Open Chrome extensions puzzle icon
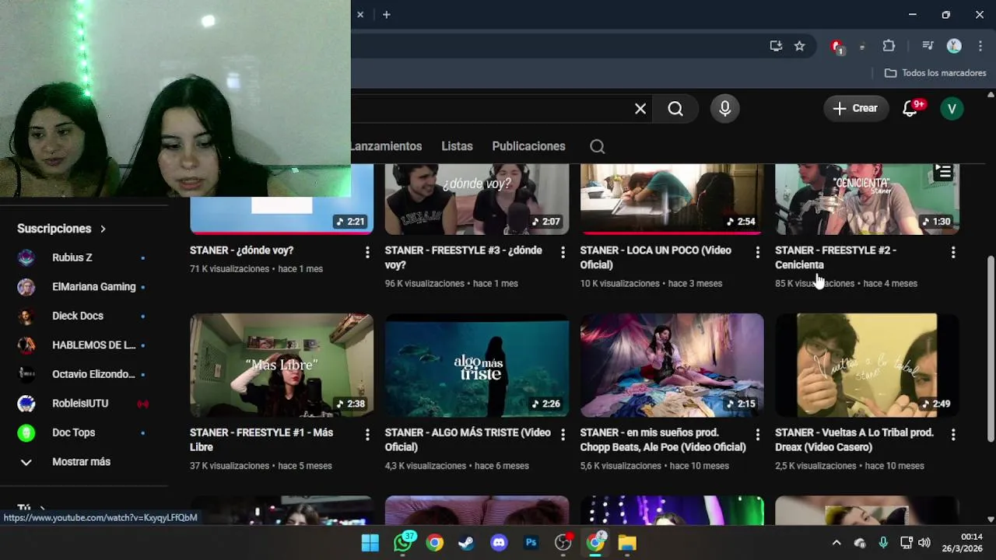The height and width of the screenshot is (560, 996). tap(889, 46)
